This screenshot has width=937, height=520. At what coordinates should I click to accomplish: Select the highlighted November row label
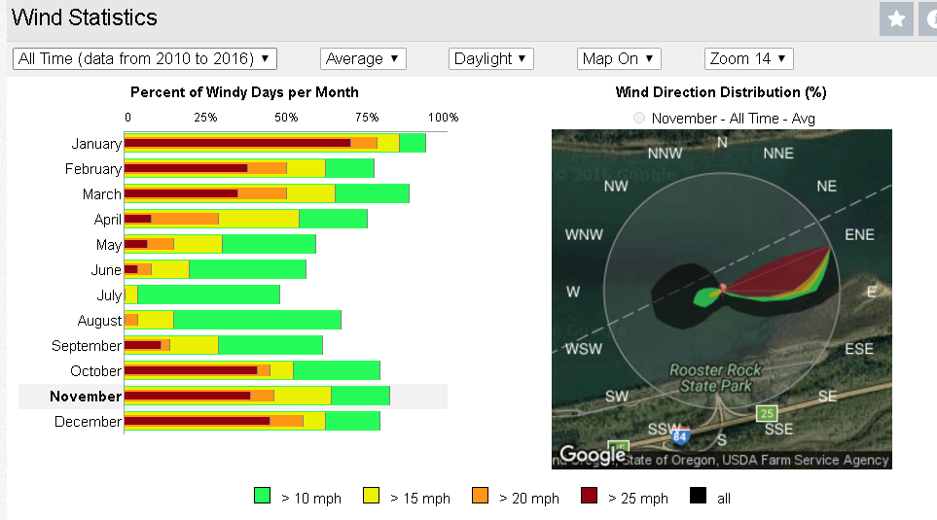[86, 397]
